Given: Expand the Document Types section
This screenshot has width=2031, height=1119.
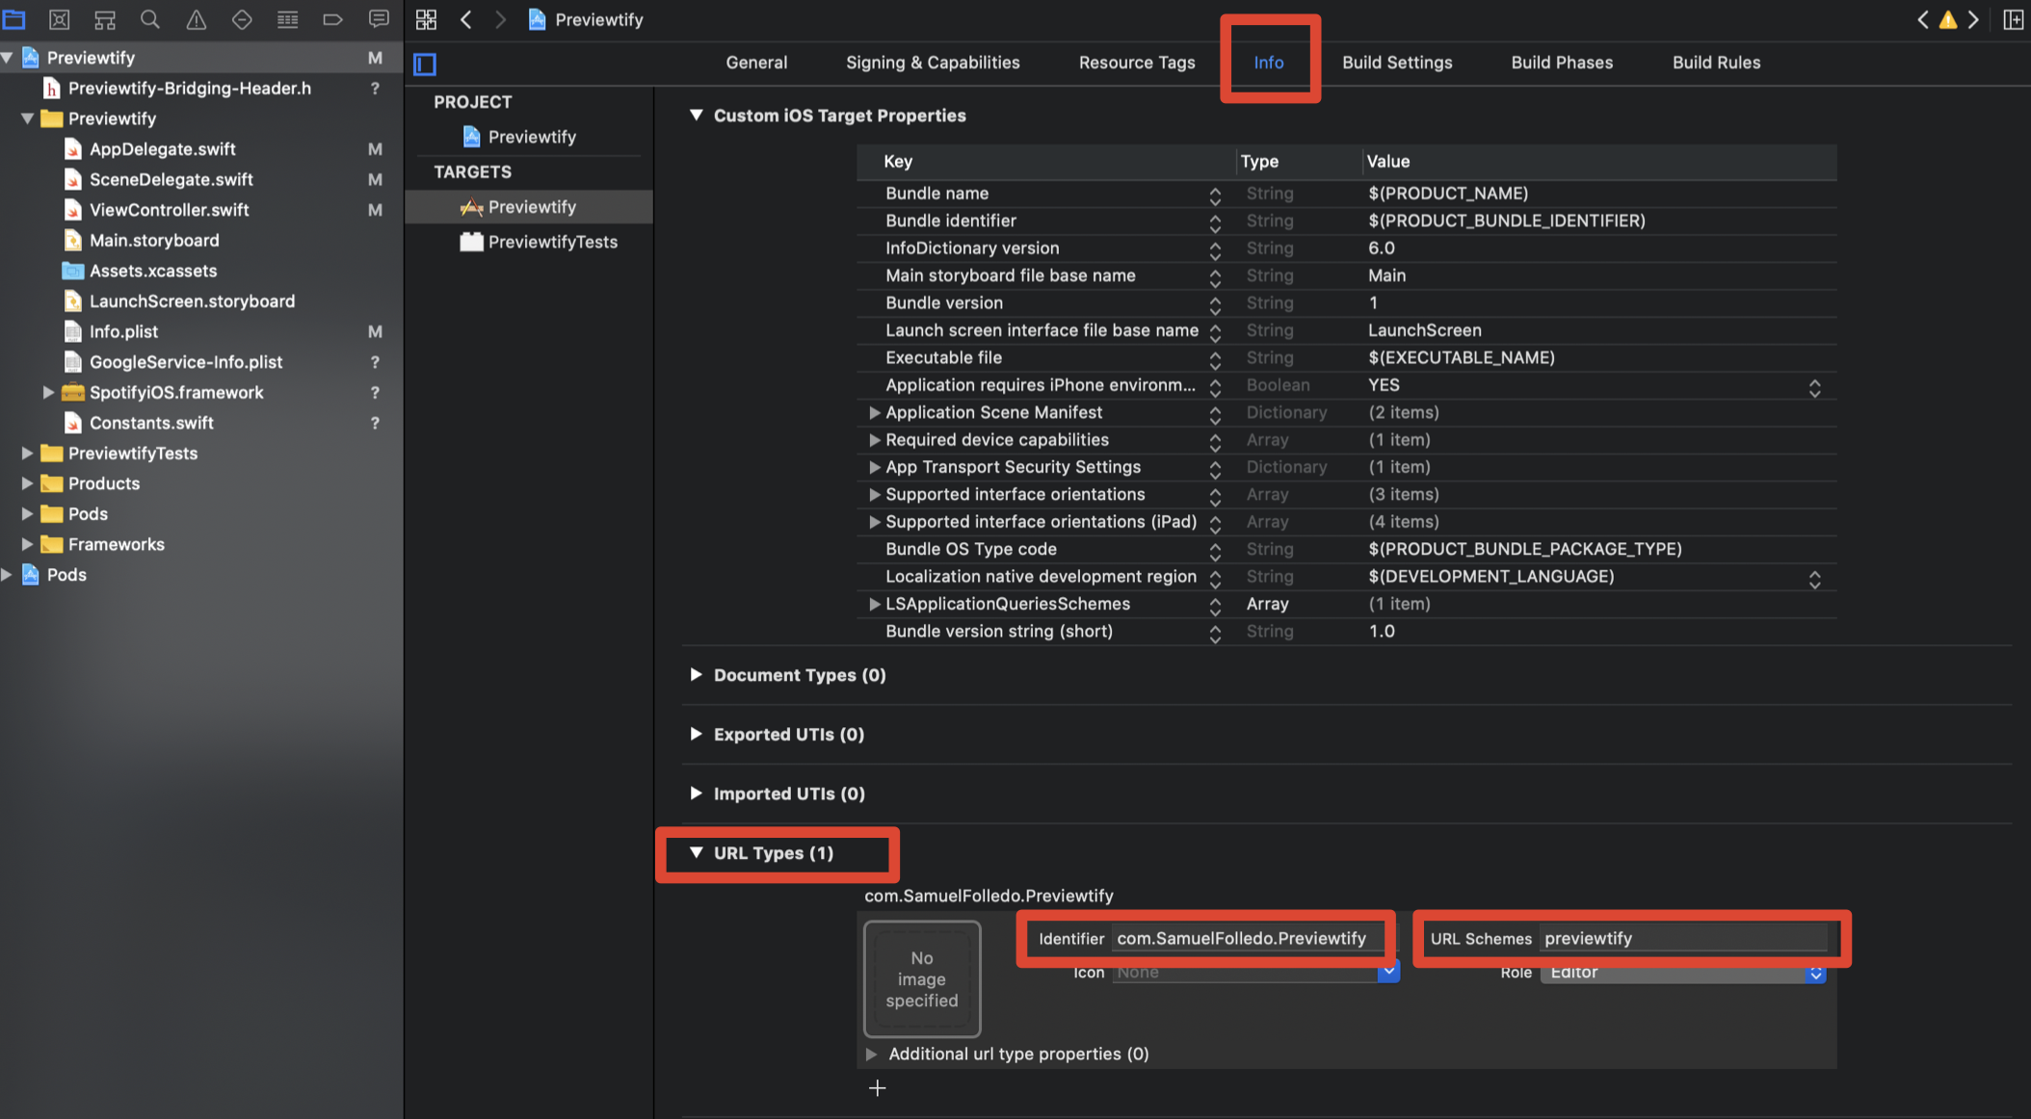Looking at the screenshot, I should pyautogui.click(x=696, y=675).
